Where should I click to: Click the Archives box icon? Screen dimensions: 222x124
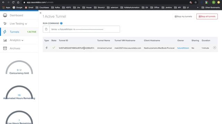(5, 48)
